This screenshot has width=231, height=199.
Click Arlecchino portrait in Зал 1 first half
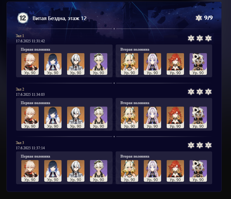[76, 64]
